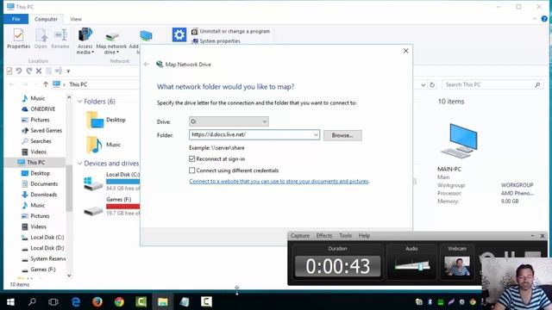This screenshot has width=552, height=310.
Task: Check Connect using different credentials
Action: pos(191,170)
